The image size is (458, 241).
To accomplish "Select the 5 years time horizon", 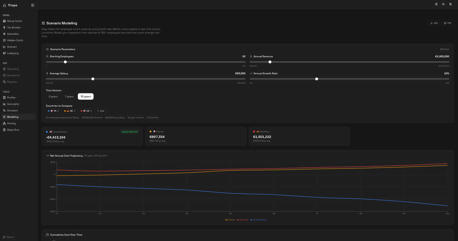I will click(x=53, y=97).
